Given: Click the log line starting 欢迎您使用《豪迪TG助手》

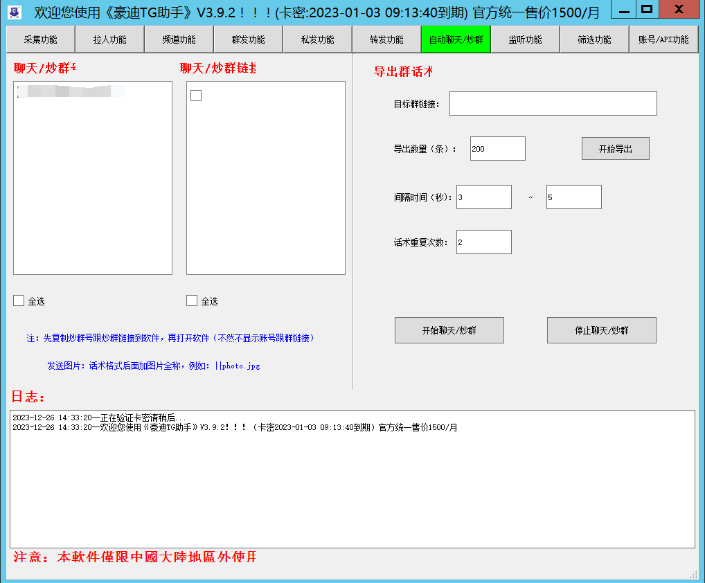Looking at the screenshot, I should click(x=235, y=427).
